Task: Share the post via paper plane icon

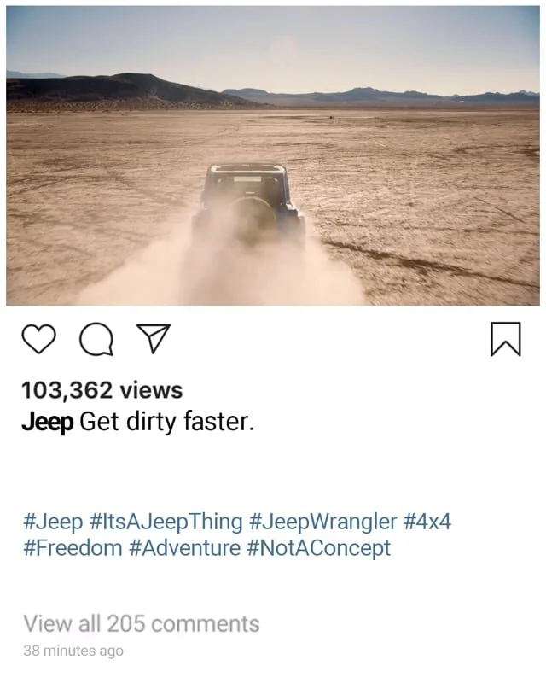Action: pyautogui.click(x=154, y=338)
